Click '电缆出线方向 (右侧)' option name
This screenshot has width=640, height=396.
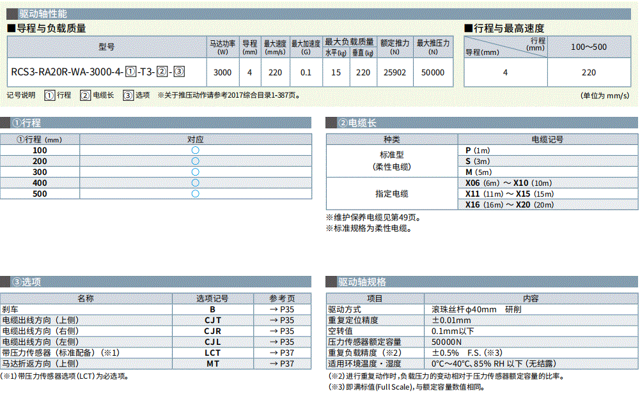pos(40,331)
